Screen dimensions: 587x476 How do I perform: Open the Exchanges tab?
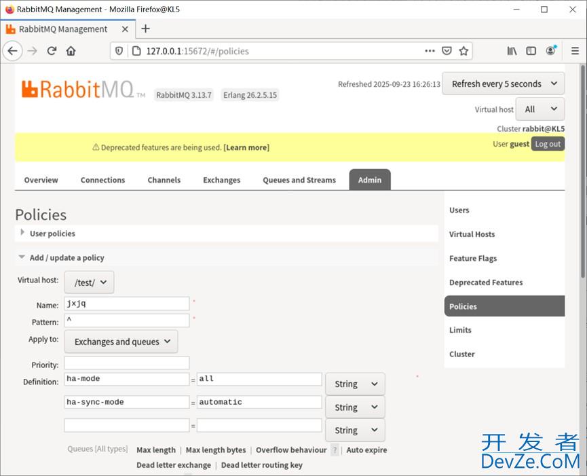point(221,180)
